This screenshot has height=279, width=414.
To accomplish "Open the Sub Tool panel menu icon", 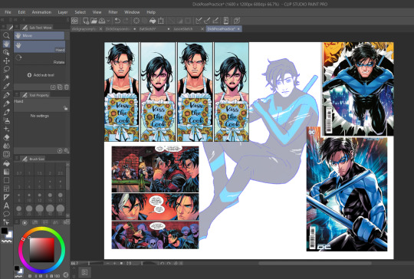I will (x=16, y=28).
